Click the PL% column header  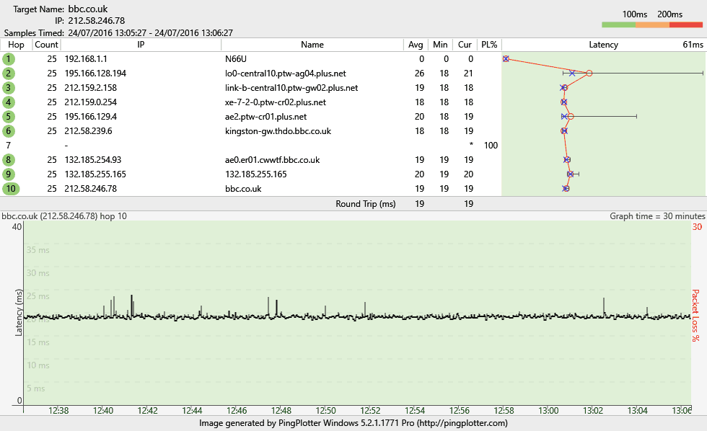488,44
